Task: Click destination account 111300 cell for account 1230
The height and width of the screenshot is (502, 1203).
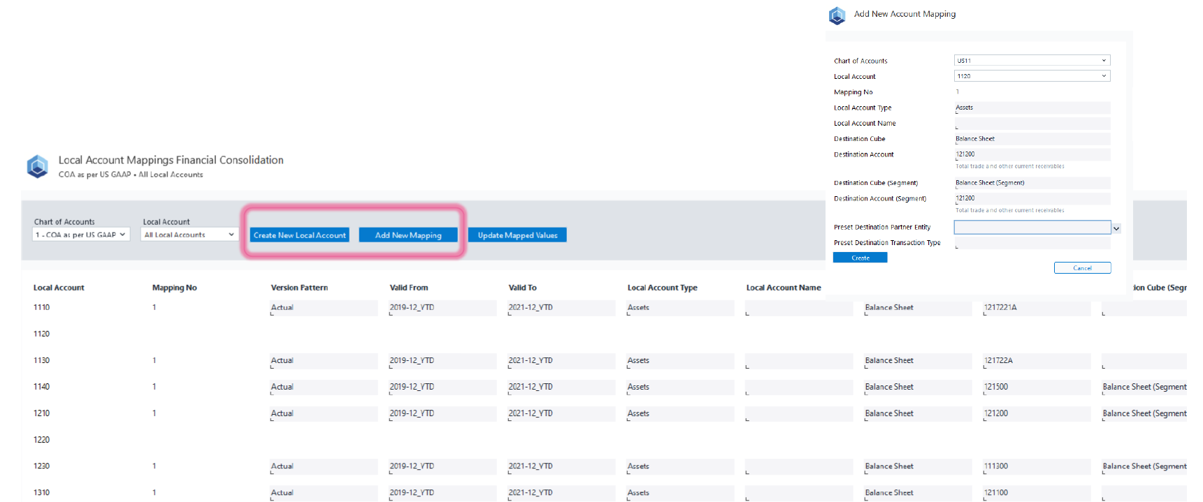Action: (1036, 466)
